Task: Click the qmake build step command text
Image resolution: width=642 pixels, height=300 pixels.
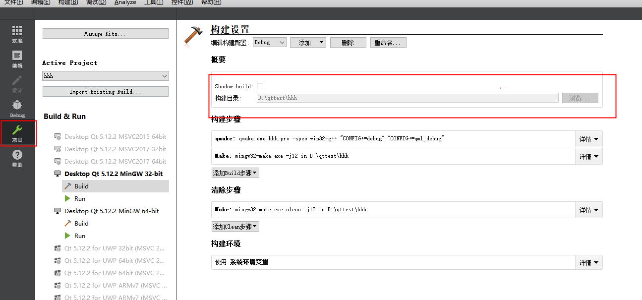Action: click(329, 139)
